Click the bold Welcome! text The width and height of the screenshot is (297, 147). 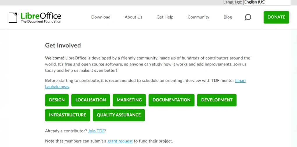click(x=54, y=58)
